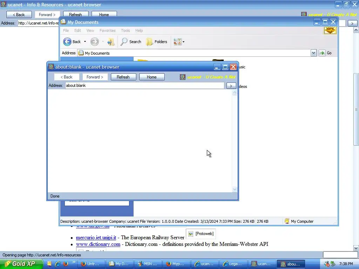
Task: Click Refresh in main ucanet browser
Action: pos(76,15)
